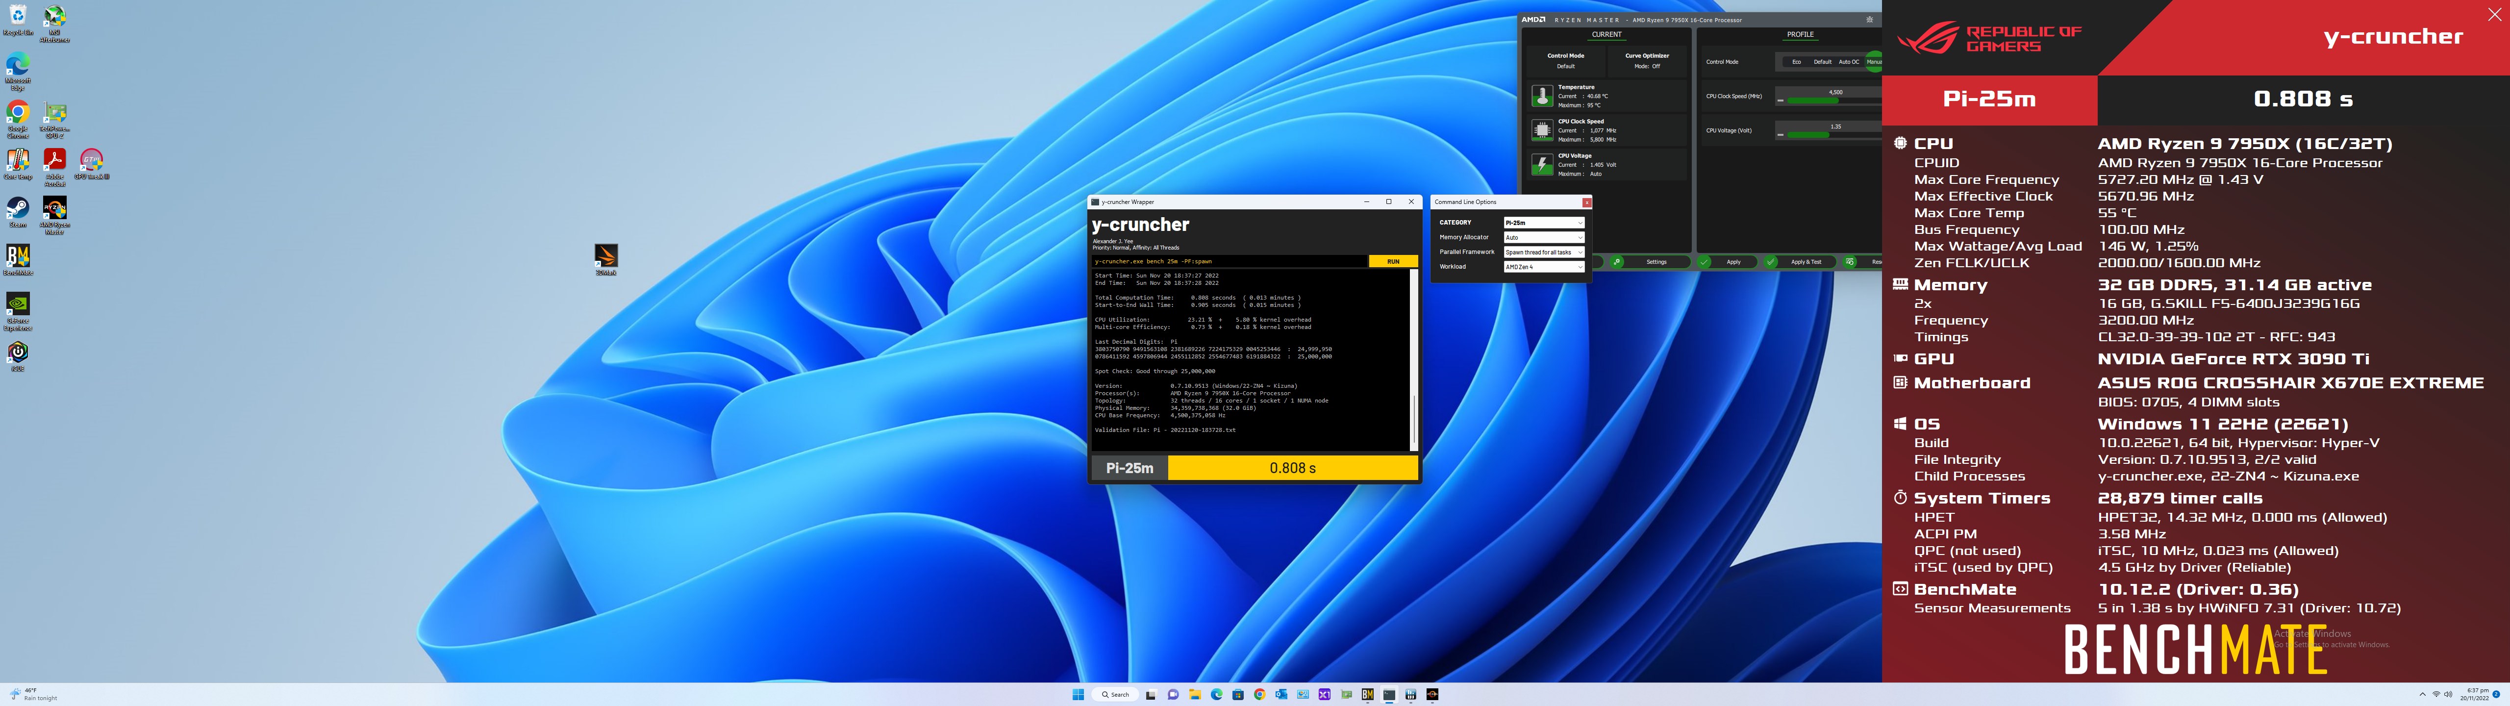Open the Workload dropdown showing AMD Zen 4
The height and width of the screenshot is (706, 2510).
(x=1543, y=266)
